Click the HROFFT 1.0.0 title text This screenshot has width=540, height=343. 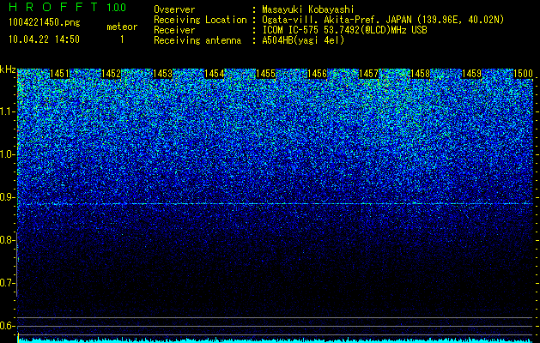tap(68, 7)
